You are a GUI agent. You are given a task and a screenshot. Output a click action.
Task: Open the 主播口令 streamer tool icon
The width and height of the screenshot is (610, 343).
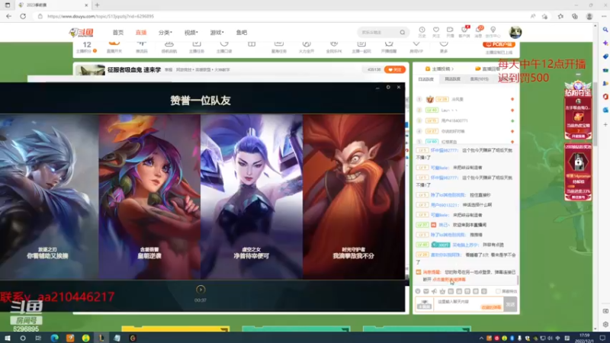224,46
